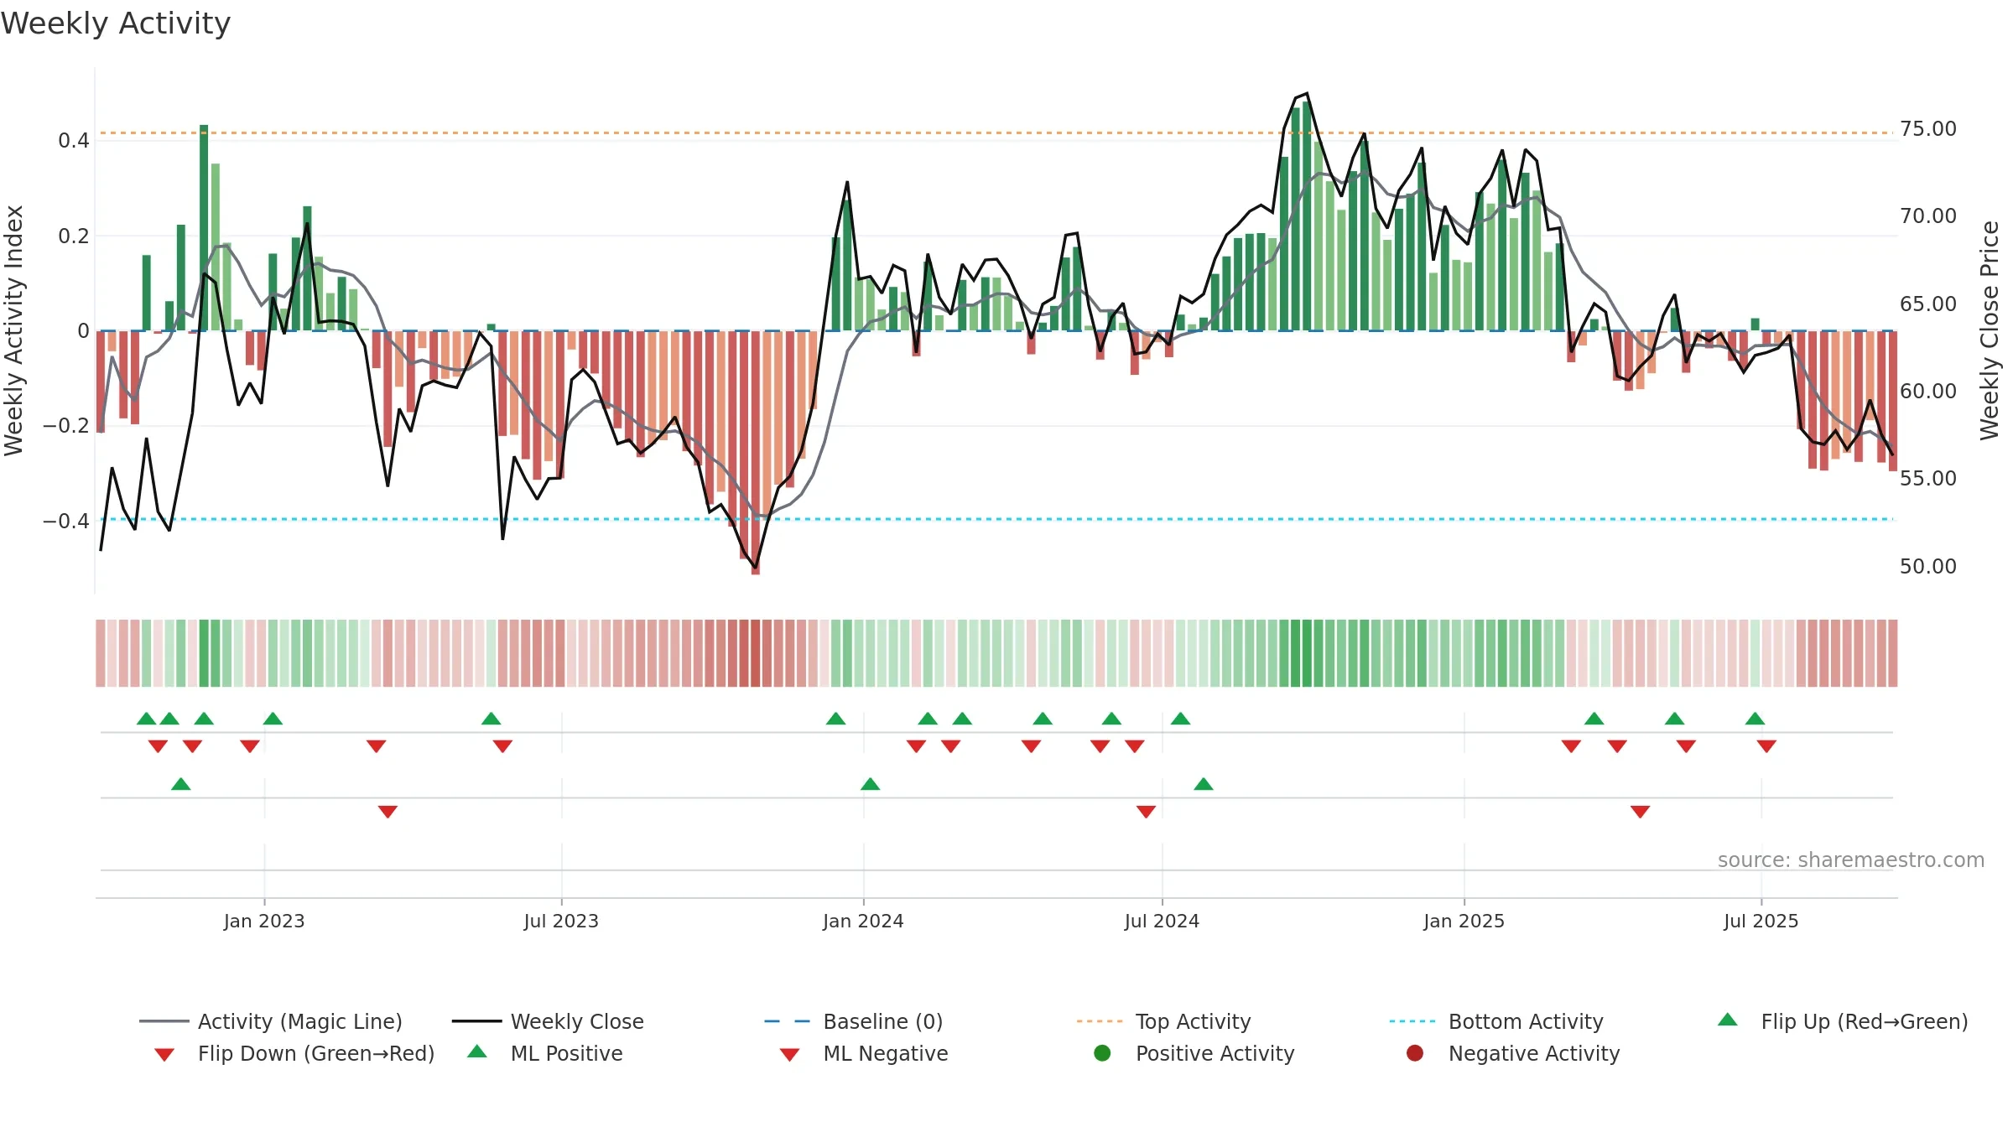
Task: Click the Flip Up marker just before Jan 2024
Action: coord(836,719)
